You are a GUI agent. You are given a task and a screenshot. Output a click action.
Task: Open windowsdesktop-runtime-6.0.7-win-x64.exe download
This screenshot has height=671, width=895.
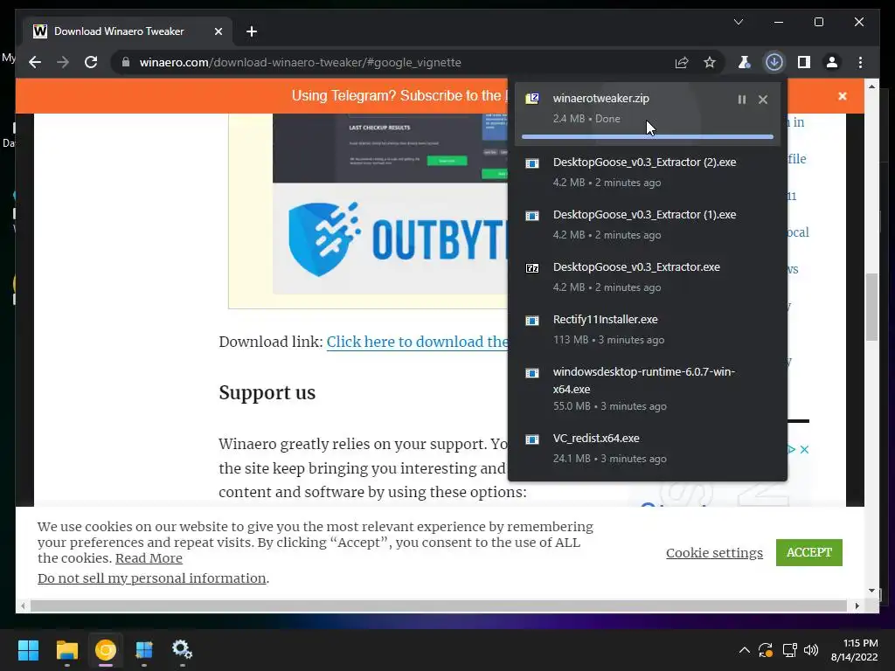point(648,389)
